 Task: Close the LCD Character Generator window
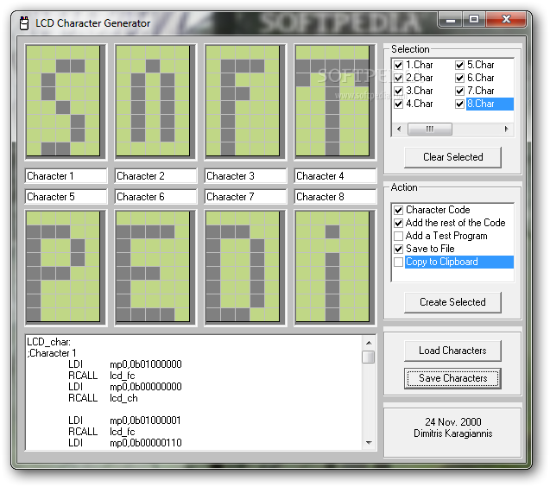click(x=506, y=19)
